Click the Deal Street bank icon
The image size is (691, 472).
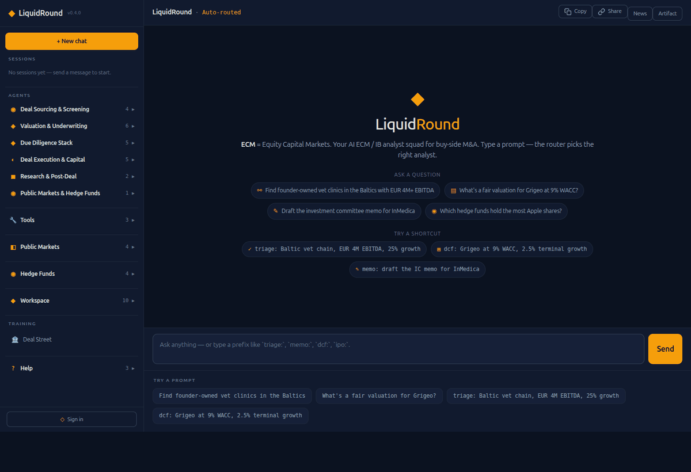[15, 340]
